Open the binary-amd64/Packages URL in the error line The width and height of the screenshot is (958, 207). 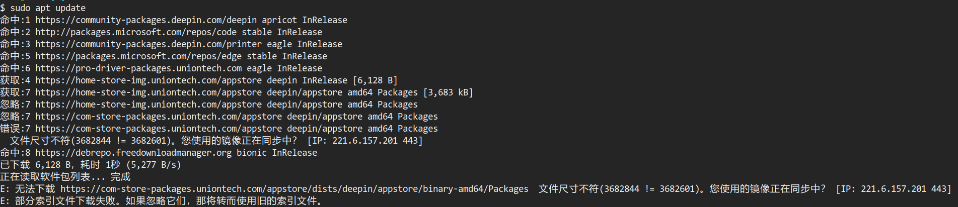click(x=294, y=189)
